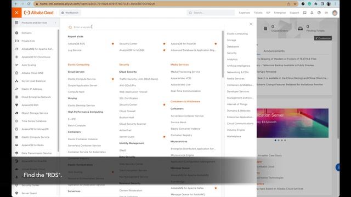Click the Elastic IP Address sidebar icon
The width and height of the screenshot is (351, 197).
tap(16, 89)
